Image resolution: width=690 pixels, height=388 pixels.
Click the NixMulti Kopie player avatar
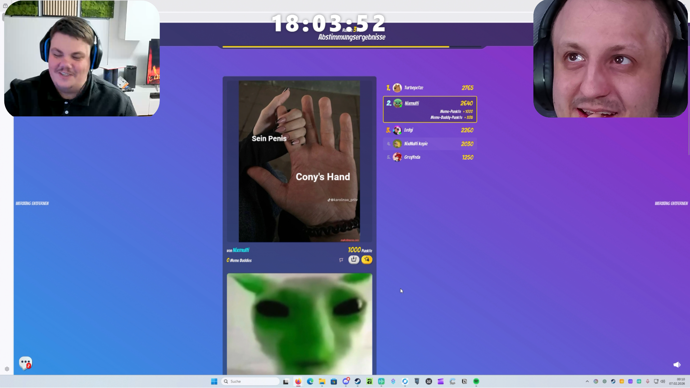point(397,144)
